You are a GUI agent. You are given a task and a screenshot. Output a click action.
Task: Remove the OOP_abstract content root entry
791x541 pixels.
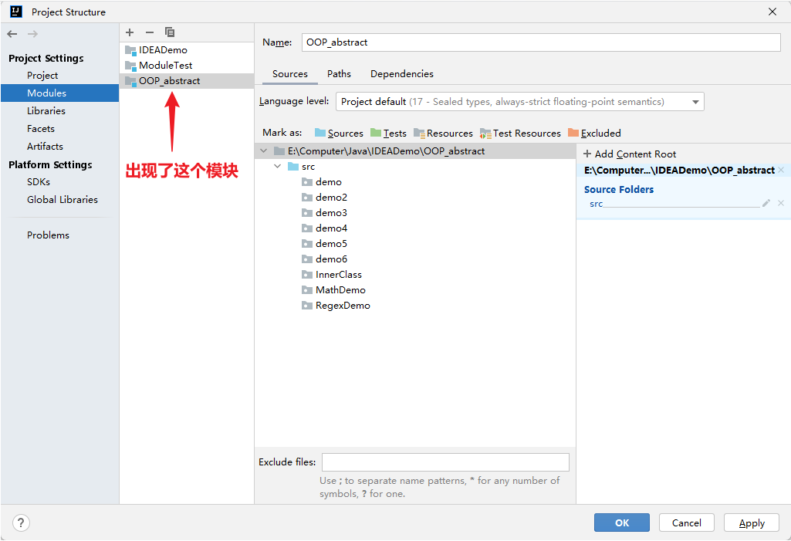tap(781, 170)
